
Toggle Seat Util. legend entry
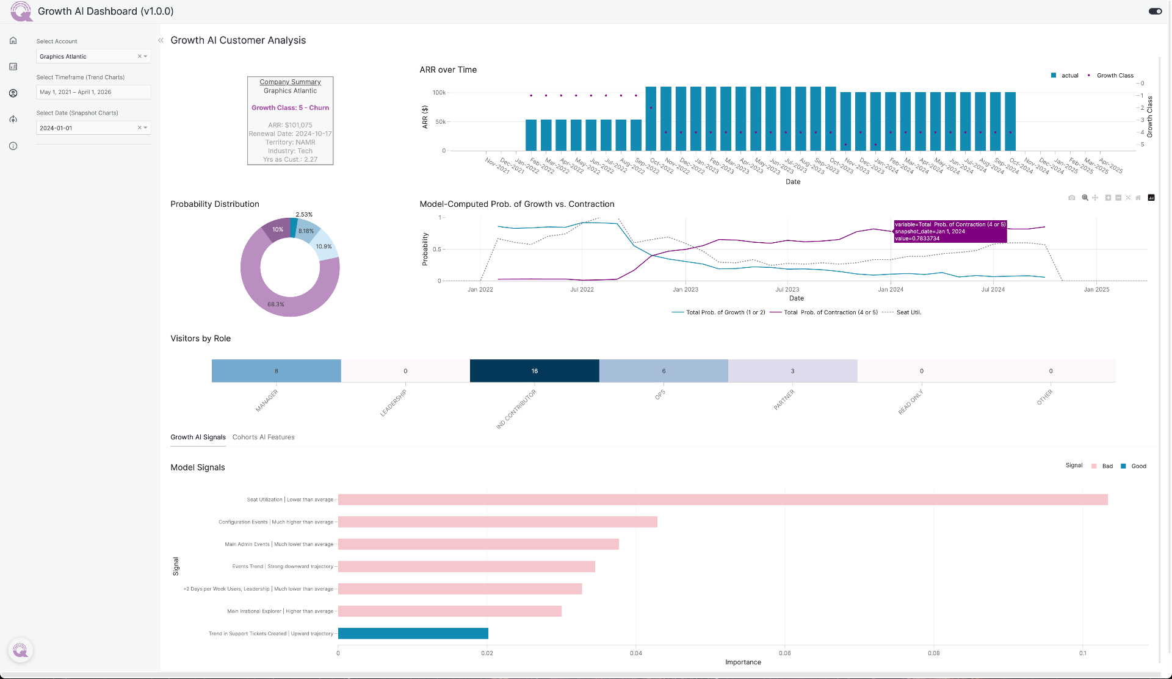pos(902,312)
